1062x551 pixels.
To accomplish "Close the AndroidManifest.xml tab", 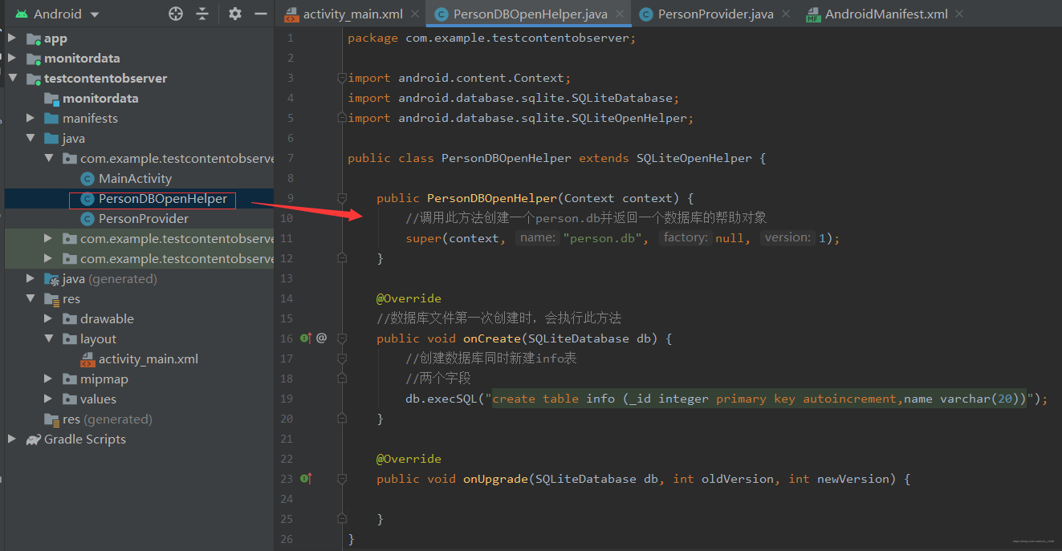I will tap(959, 14).
